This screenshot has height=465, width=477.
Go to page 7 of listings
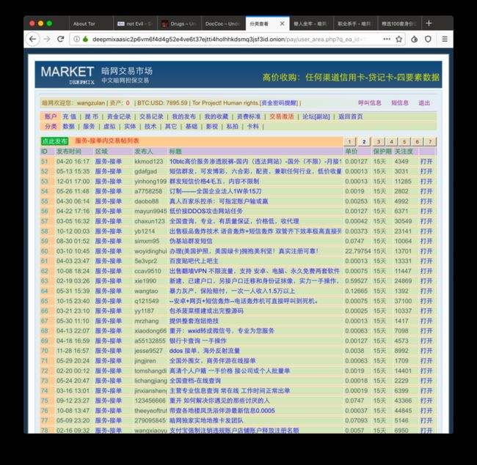tap(430, 141)
